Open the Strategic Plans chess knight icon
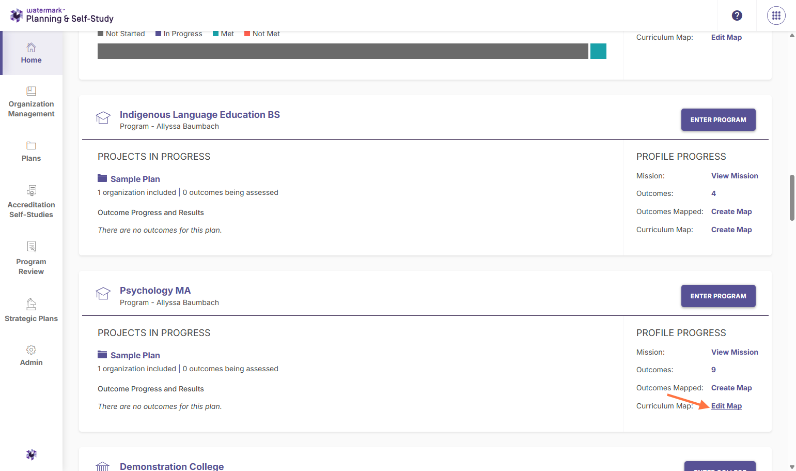 tap(31, 304)
